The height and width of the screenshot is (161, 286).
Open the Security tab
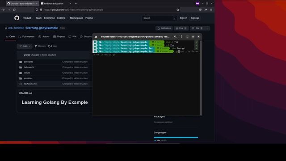(x=86, y=37)
